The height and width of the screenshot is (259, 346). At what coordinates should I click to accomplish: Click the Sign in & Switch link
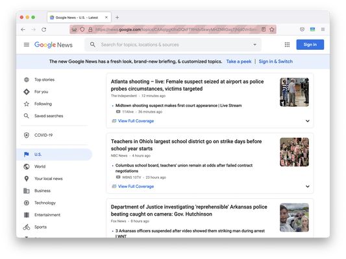tap(276, 62)
